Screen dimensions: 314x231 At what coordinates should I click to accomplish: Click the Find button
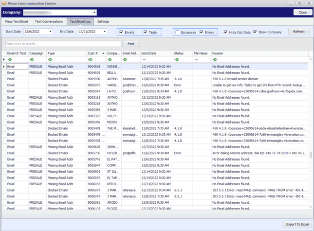(x=131, y=44)
